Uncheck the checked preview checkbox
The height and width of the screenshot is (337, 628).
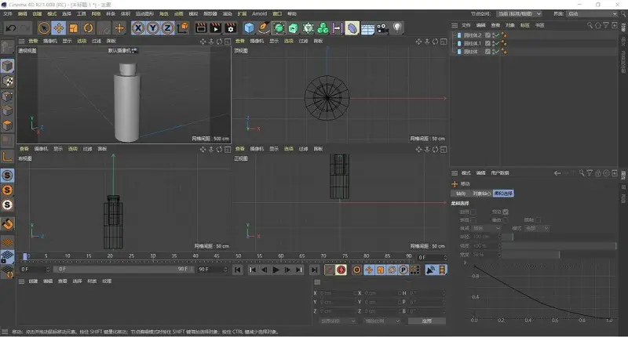coord(506,212)
